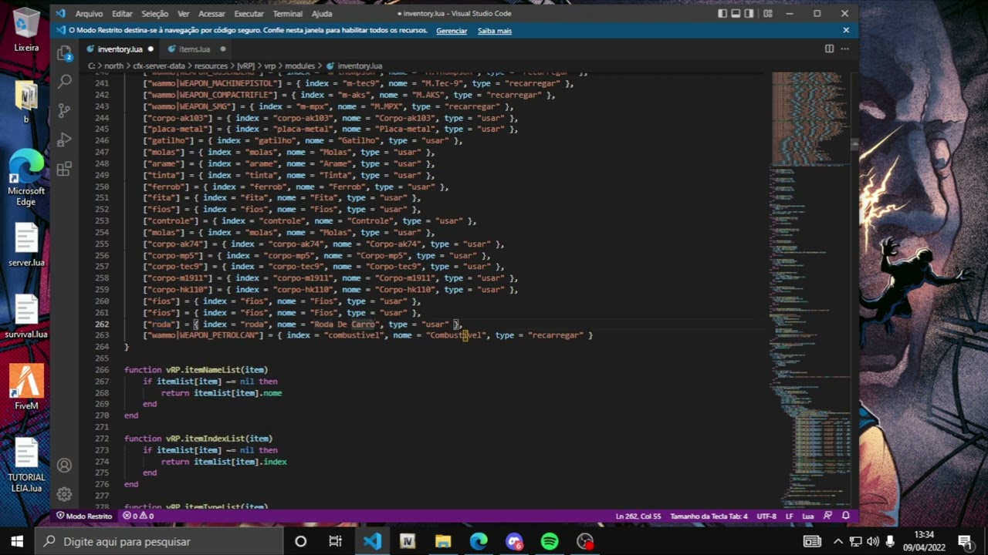Open File Explorer from the taskbar
The image size is (988, 555).
tap(443, 541)
